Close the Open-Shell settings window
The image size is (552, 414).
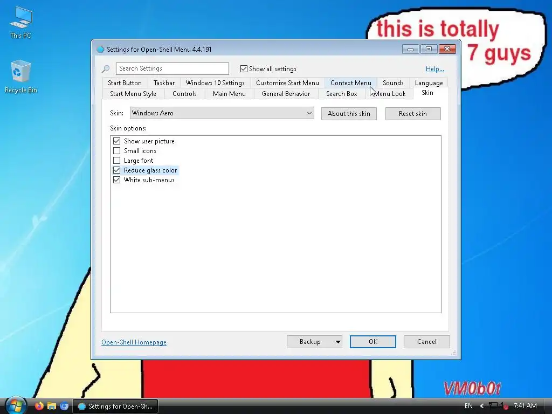tap(447, 49)
